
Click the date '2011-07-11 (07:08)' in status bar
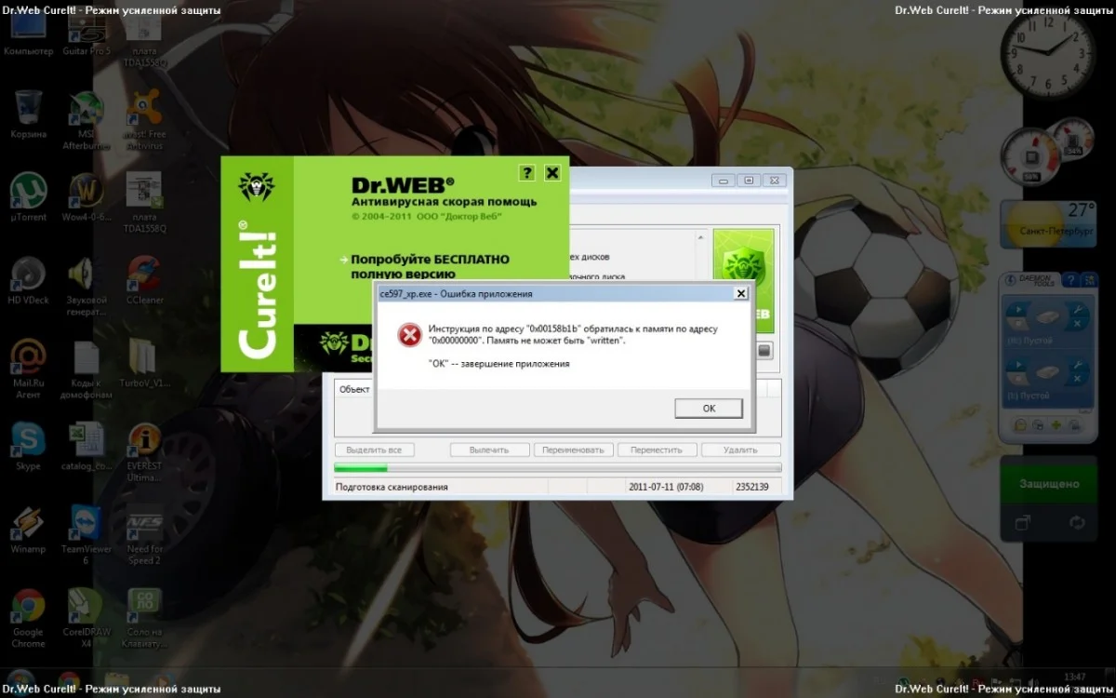(x=666, y=487)
